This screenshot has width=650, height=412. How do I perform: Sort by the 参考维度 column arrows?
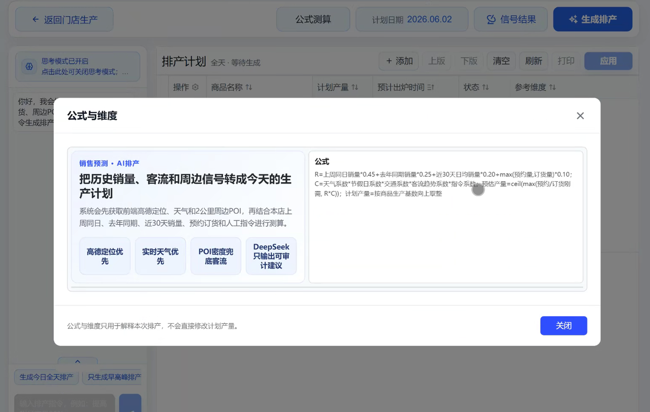coord(552,87)
